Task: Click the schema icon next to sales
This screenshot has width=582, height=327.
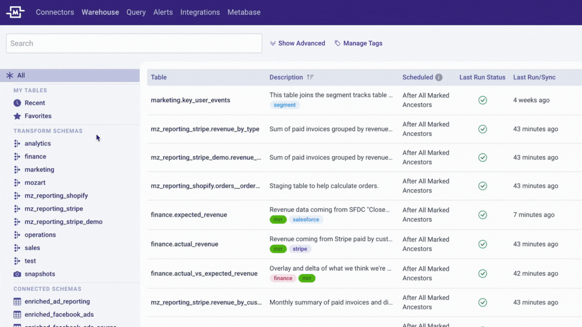Action: 17,248
